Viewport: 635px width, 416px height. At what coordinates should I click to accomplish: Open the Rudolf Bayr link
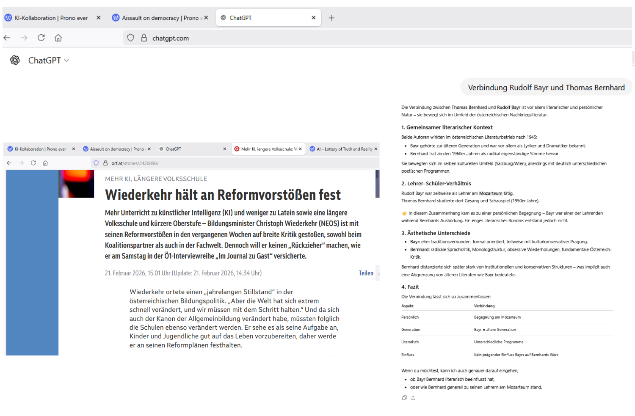(508, 107)
